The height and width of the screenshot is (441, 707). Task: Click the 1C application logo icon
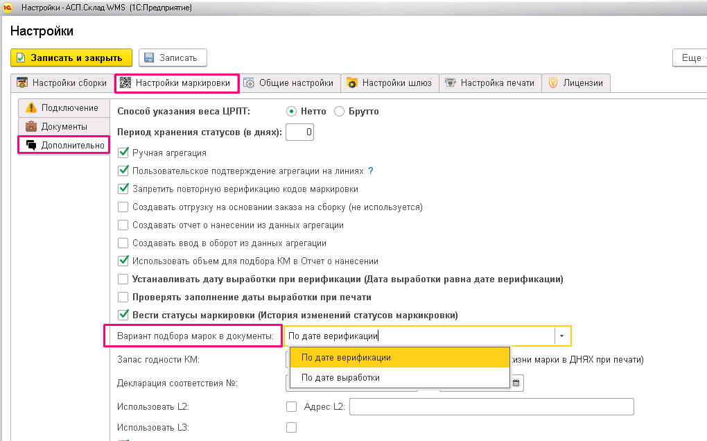pos(7,7)
